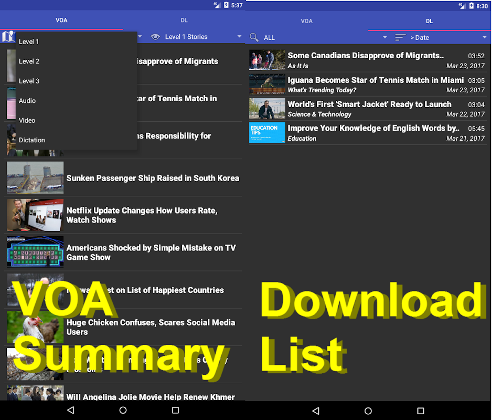Image resolution: width=492 pixels, height=420 pixels.
Task: Tap Education Tips download thumbnail
Action: pos(267,132)
